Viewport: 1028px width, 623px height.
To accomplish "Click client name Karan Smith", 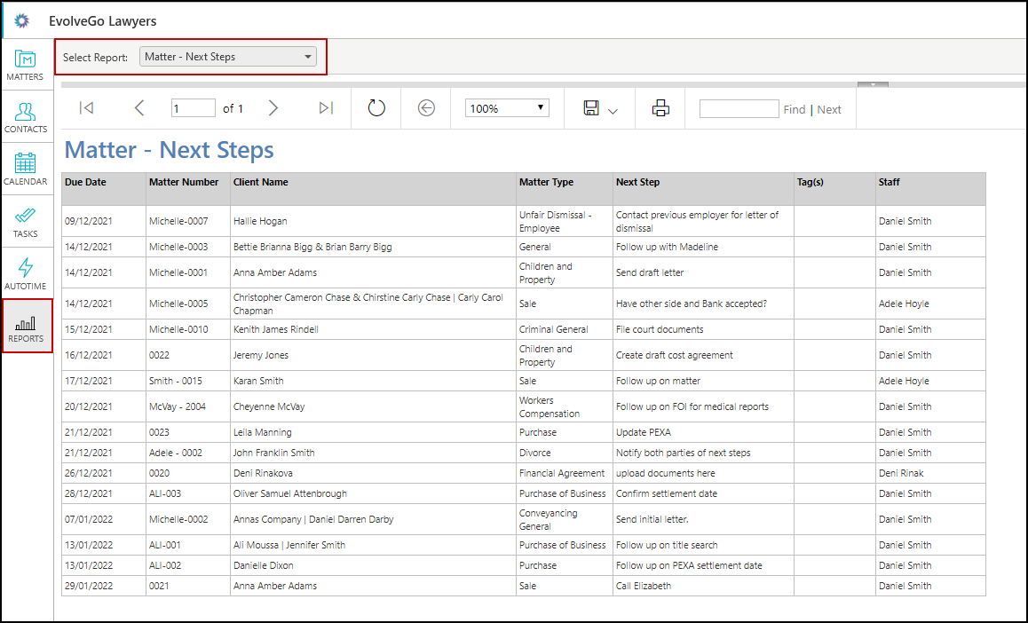I will [258, 381].
